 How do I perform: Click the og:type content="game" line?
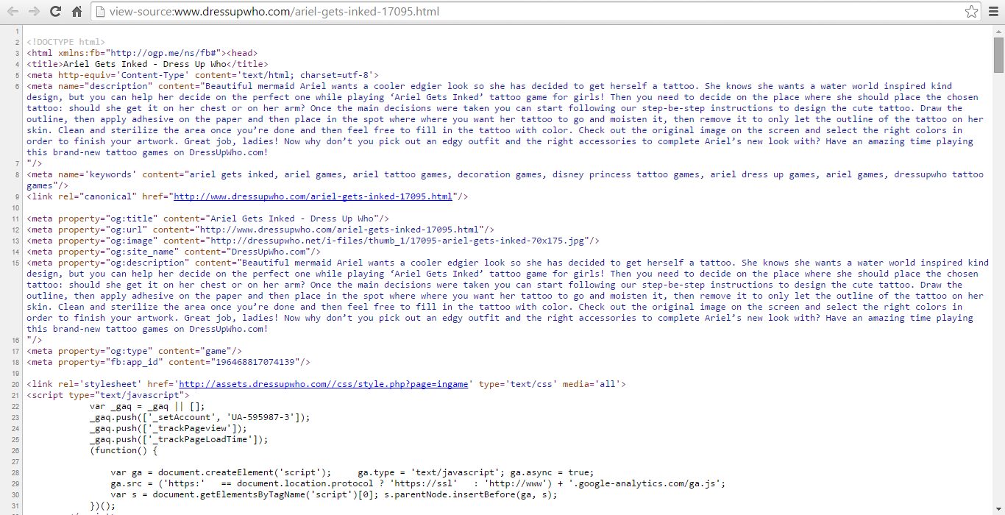(134, 351)
